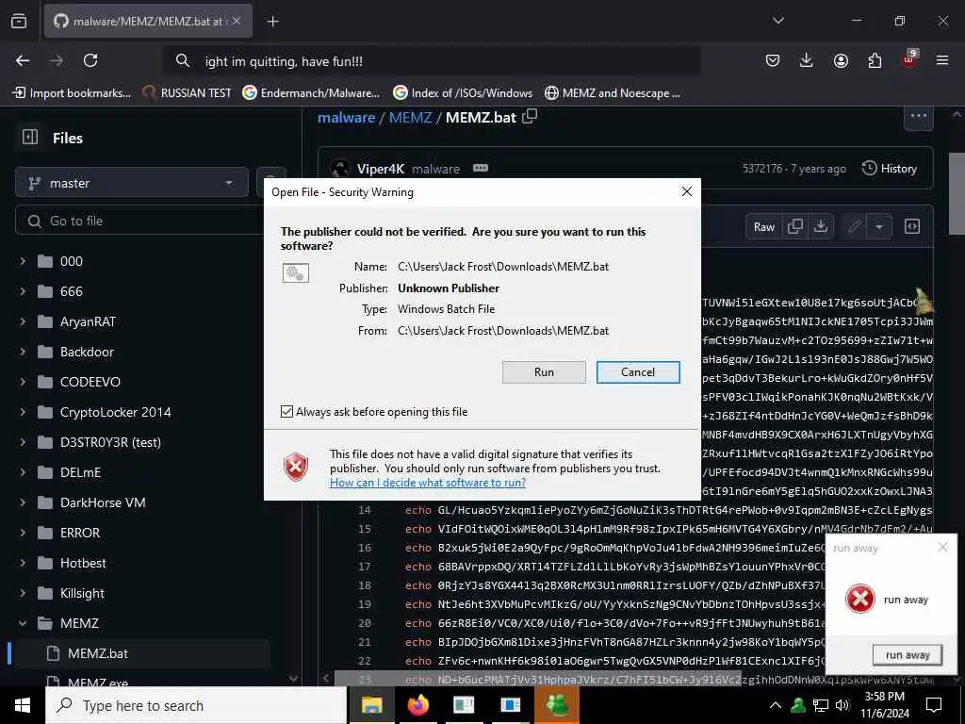The height and width of the screenshot is (724, 965).
Task: Open the taskbar clock showing 3:58 PM
Action: click(884, 705)
